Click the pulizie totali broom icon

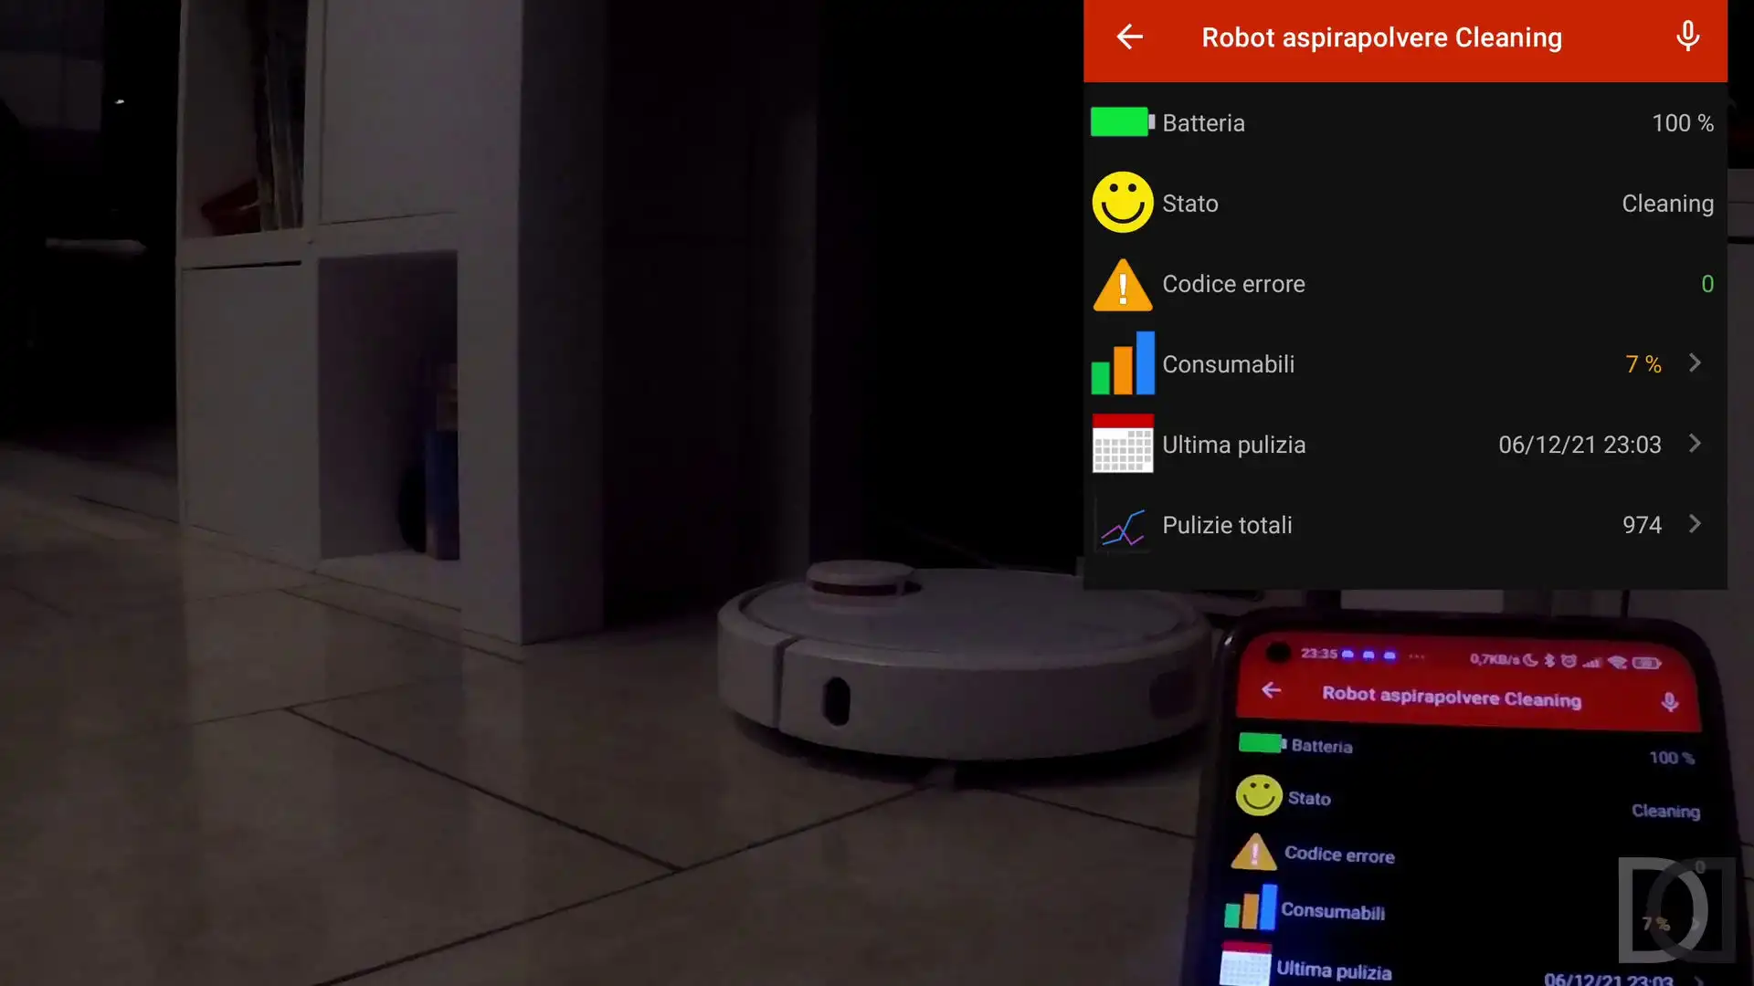coord(1122,525)
